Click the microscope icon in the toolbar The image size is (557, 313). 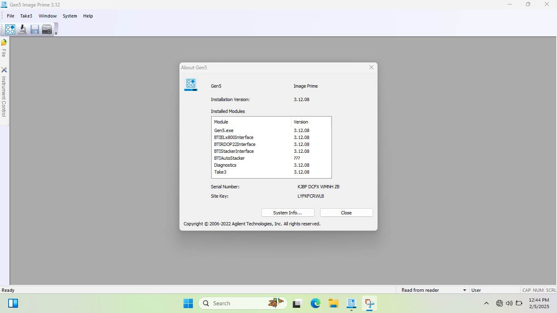pyautogui.click(x=22, y=29)
